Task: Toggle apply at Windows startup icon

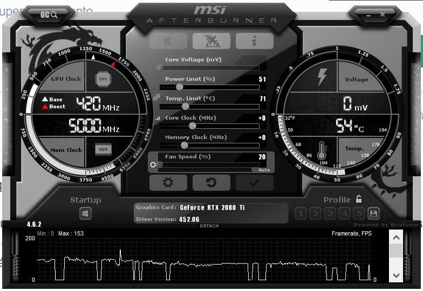Action: [85, 214]
